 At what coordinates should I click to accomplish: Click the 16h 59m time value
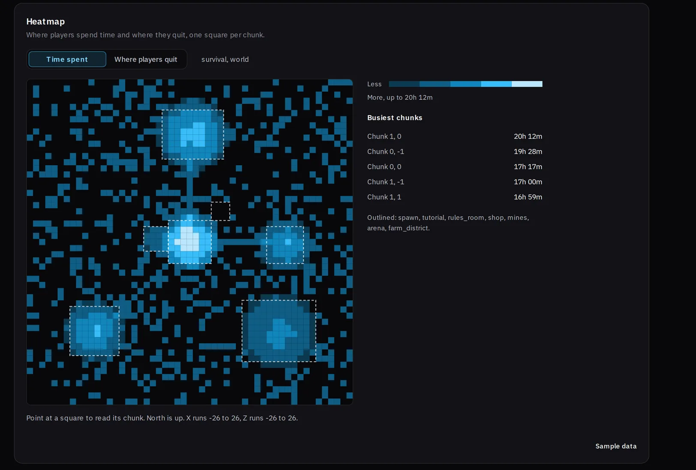[x=528, y=197]
